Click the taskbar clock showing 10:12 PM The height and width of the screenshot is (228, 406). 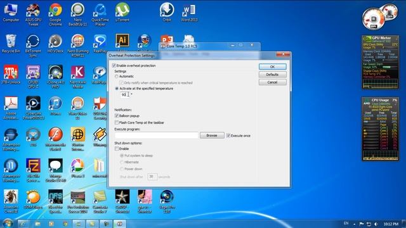point(391,224)
